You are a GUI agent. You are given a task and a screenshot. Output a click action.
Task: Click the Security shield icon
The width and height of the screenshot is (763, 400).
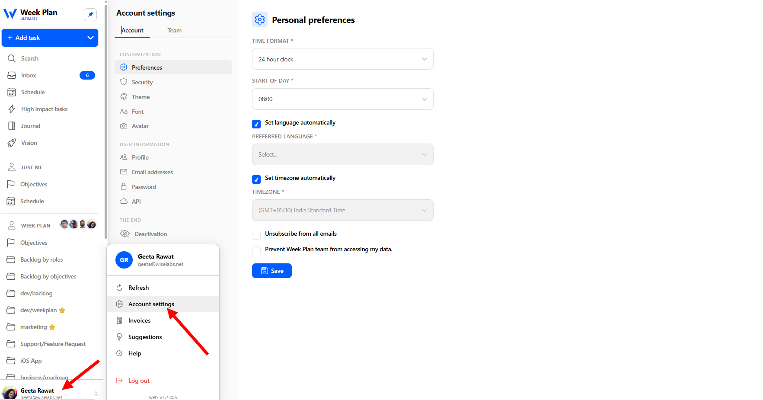click(124, 82)
